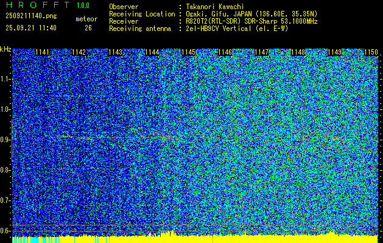Select the filename 2509211140.png
This screenshot has height=243, width=383.
point(31,16)
